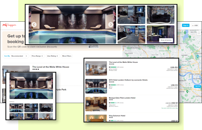Open the User Rating filter
This screenshot has width=202, height=130.
52,56
